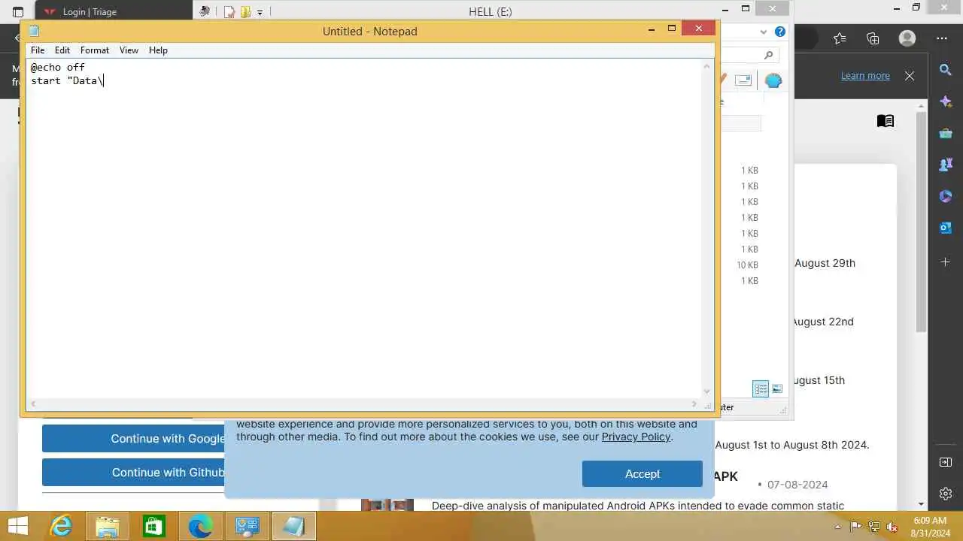
Task: Open Internet Explorer from taskbar
Action: 61,527
